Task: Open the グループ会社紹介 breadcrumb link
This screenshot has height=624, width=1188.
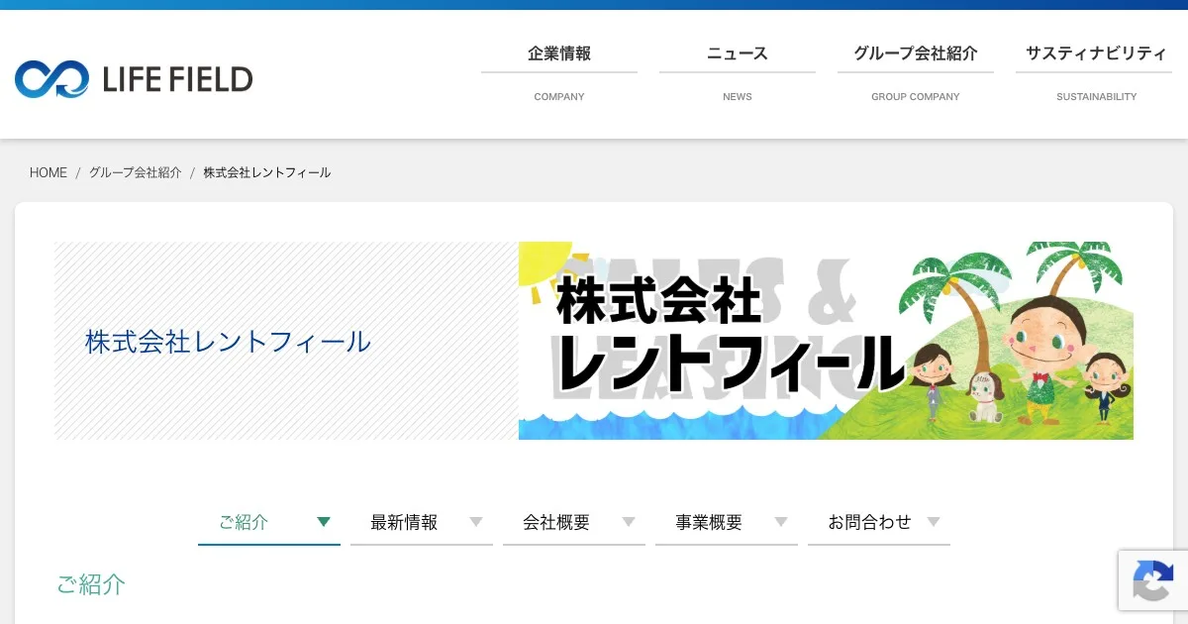Action: (136, 172)
